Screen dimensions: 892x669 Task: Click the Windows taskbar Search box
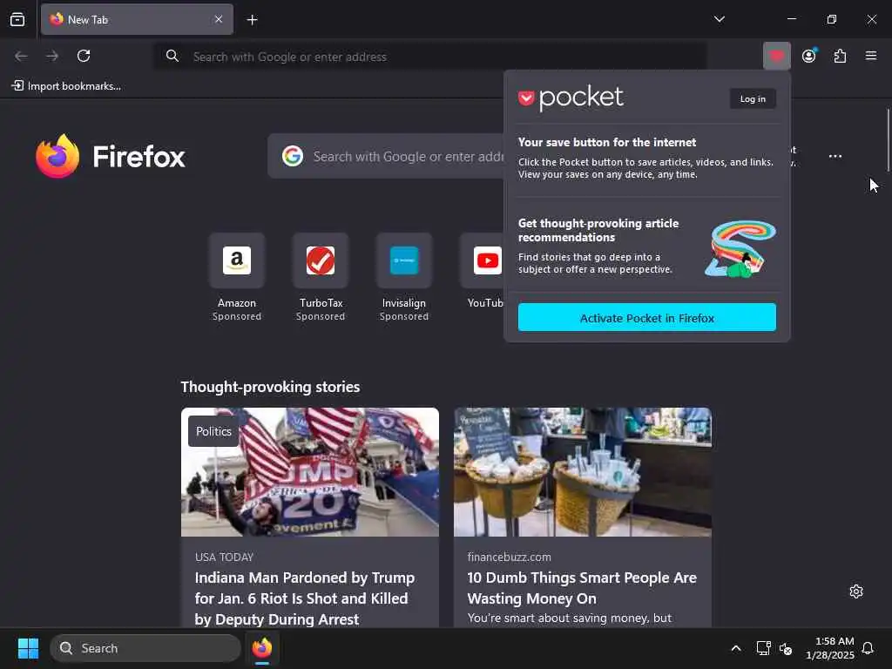click(x=145, y=648)
